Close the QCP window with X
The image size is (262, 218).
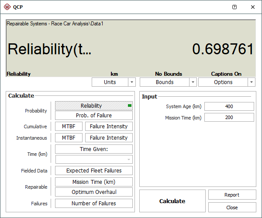(253, 7)
